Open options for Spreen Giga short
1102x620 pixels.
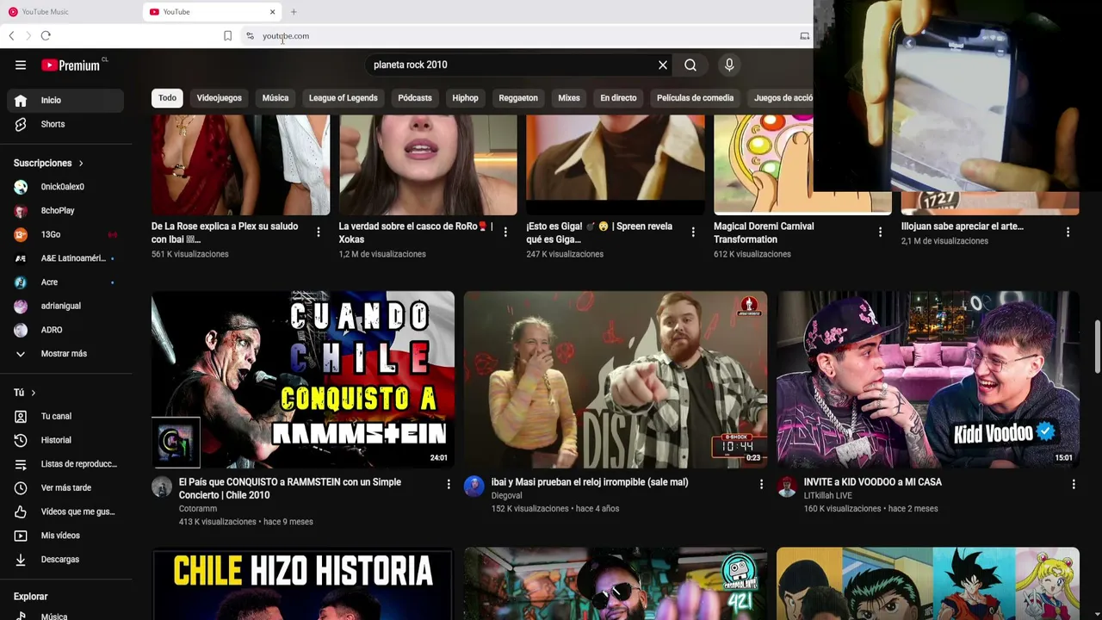pyautogui.click(x=693, y=232)
